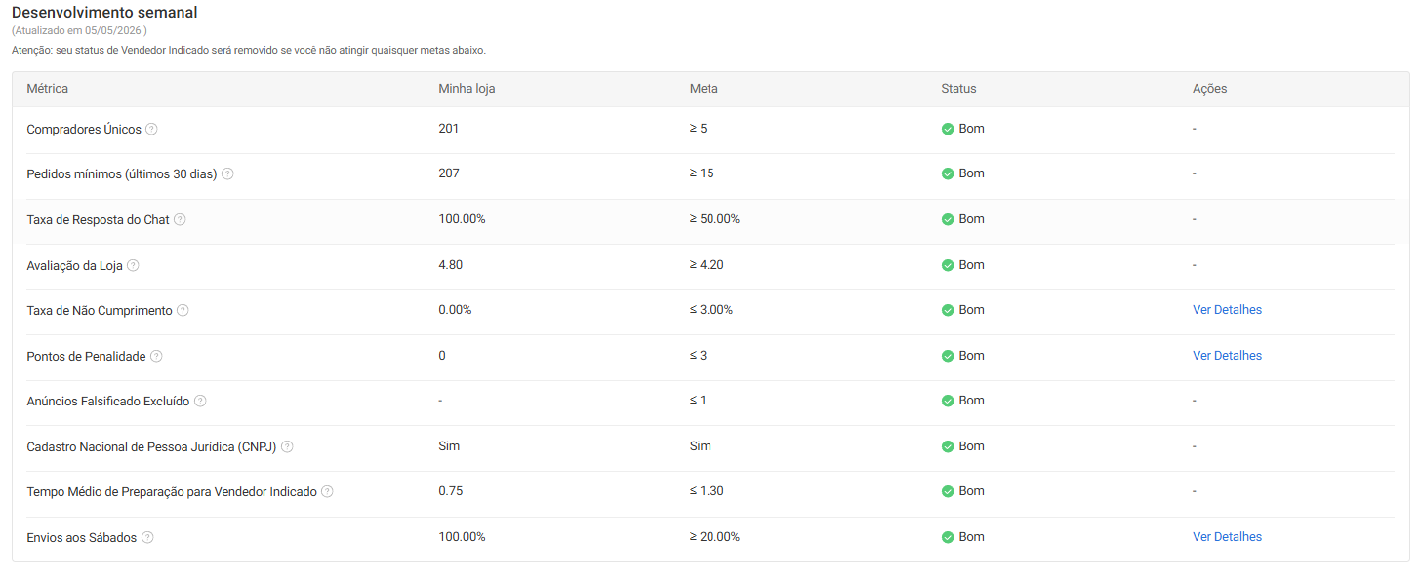This screenshot has height=577, width=1421.
Task: Open Envios aos Sábados help icon
Action: click(x=147, y=537)
